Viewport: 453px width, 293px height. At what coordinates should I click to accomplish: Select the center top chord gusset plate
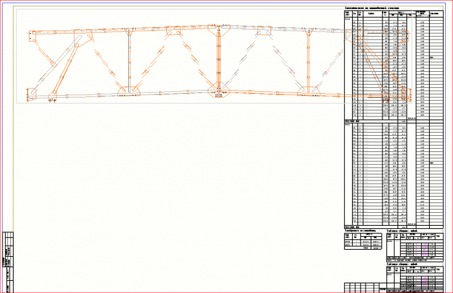tap(219, 30)
